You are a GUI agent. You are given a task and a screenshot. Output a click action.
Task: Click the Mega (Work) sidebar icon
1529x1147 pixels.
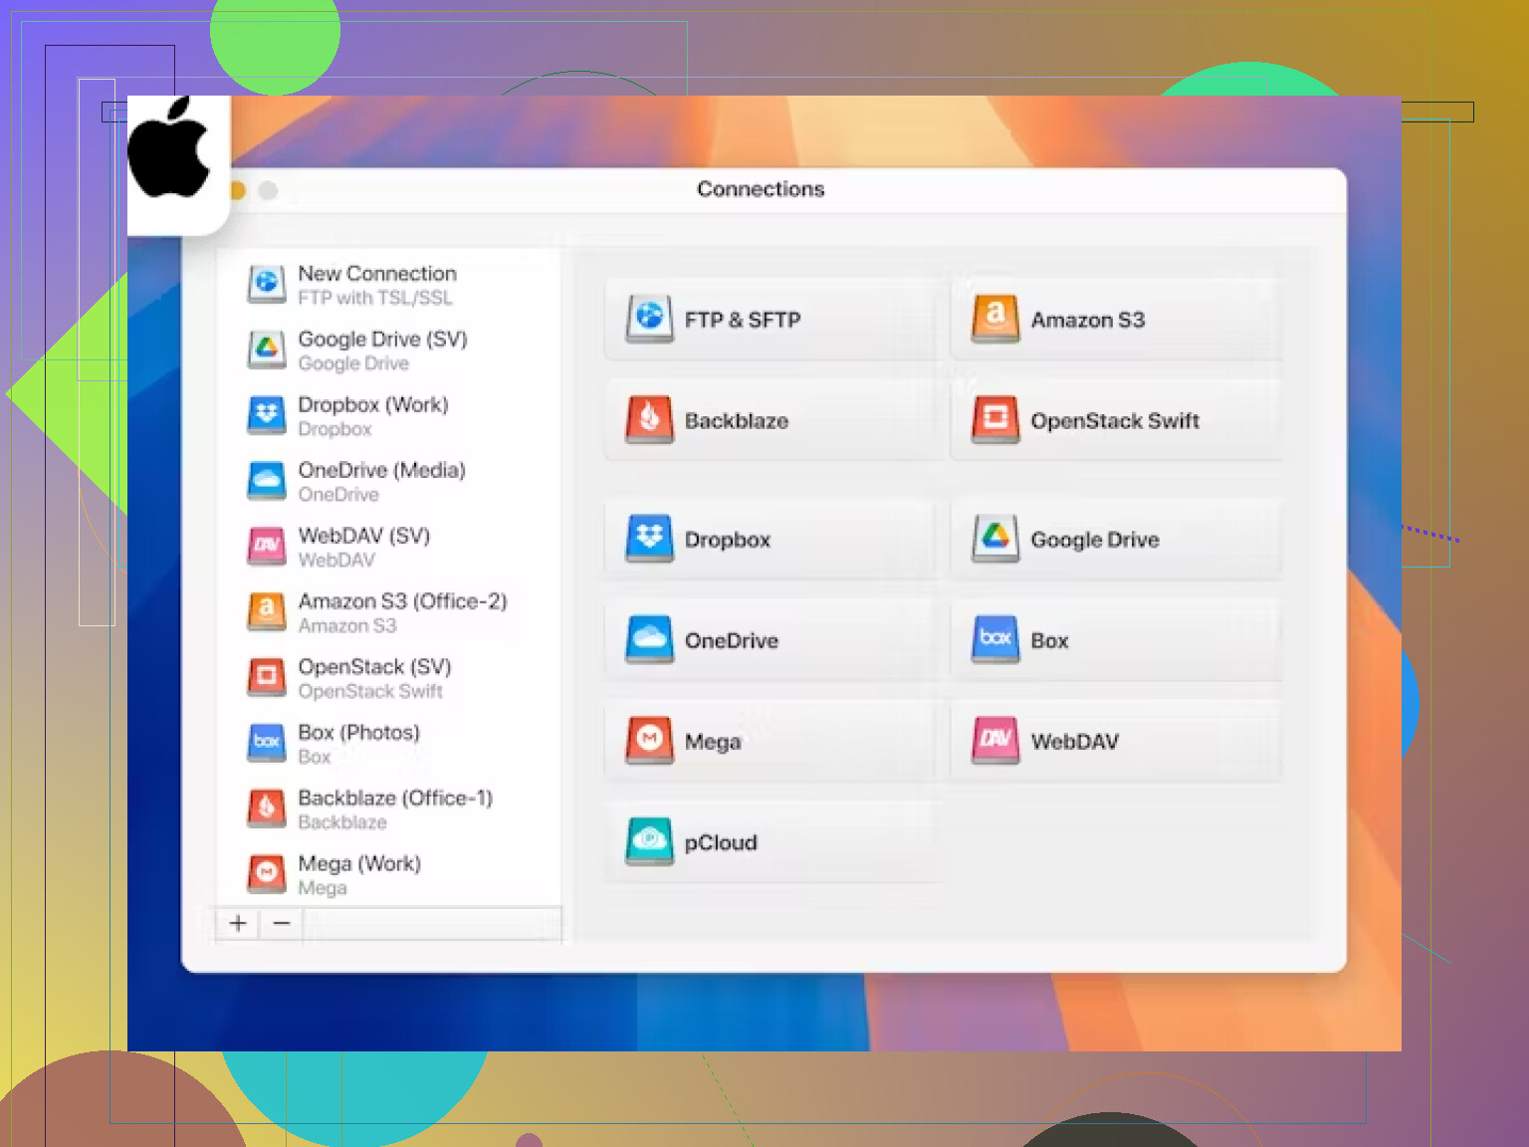point(267,874)
